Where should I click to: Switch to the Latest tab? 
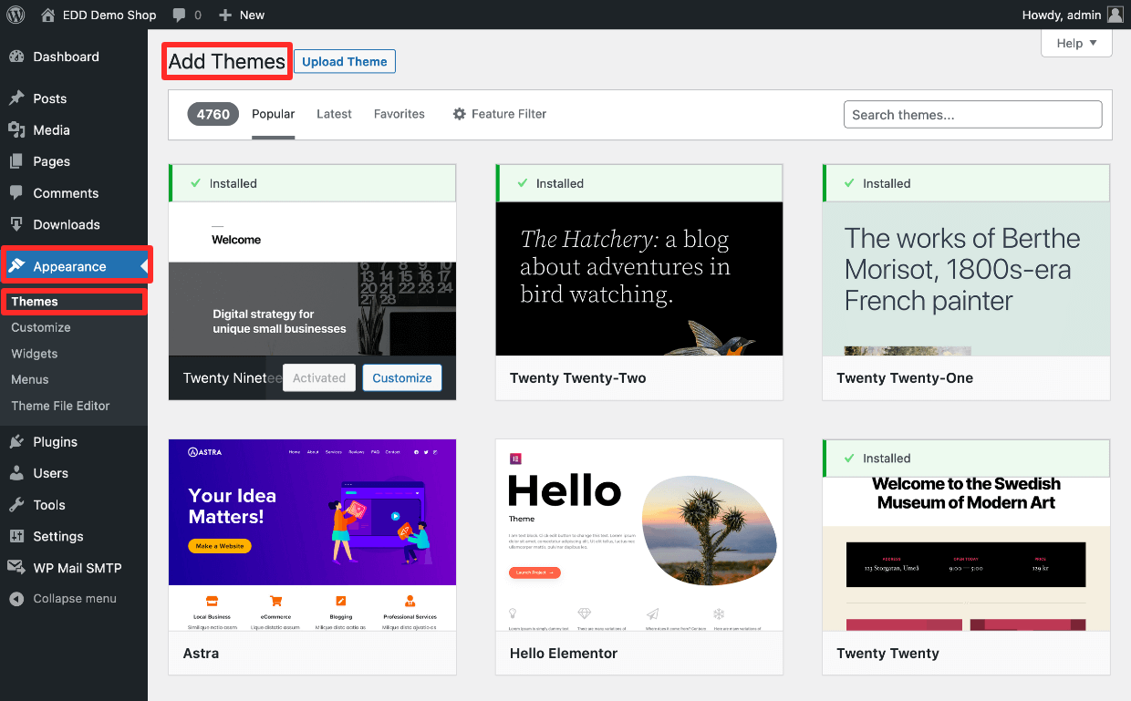tap(334, 114)
